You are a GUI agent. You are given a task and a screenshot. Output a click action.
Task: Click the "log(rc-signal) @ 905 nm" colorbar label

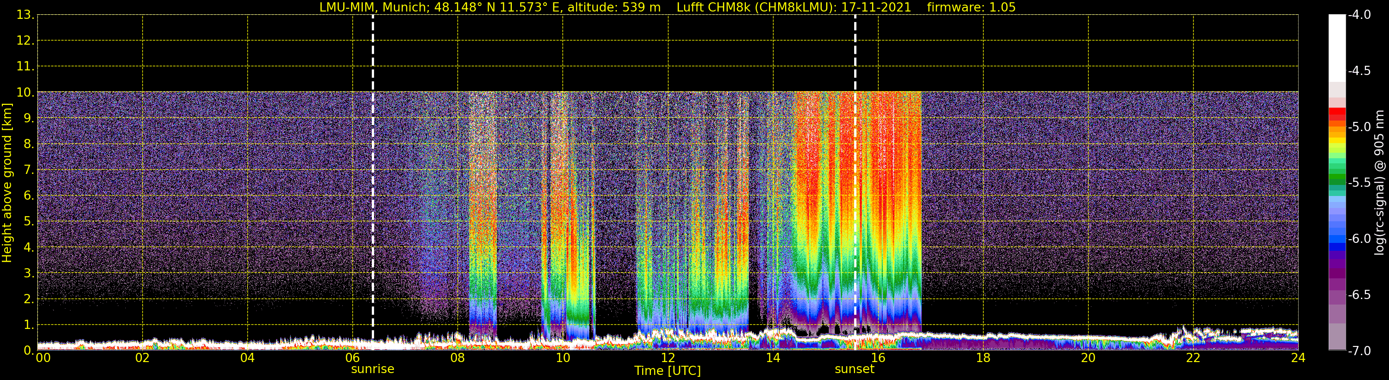pyautogui.click(x=1379, y=183)
